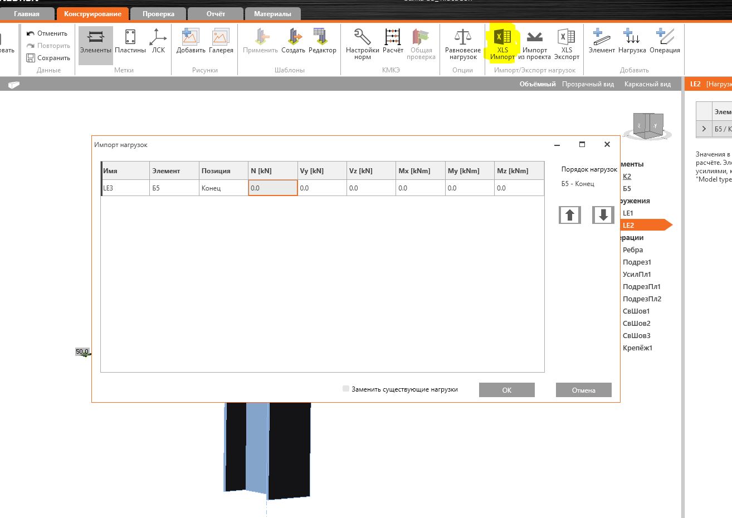Select the ПодрезПл2 operation

coord(642,299)
